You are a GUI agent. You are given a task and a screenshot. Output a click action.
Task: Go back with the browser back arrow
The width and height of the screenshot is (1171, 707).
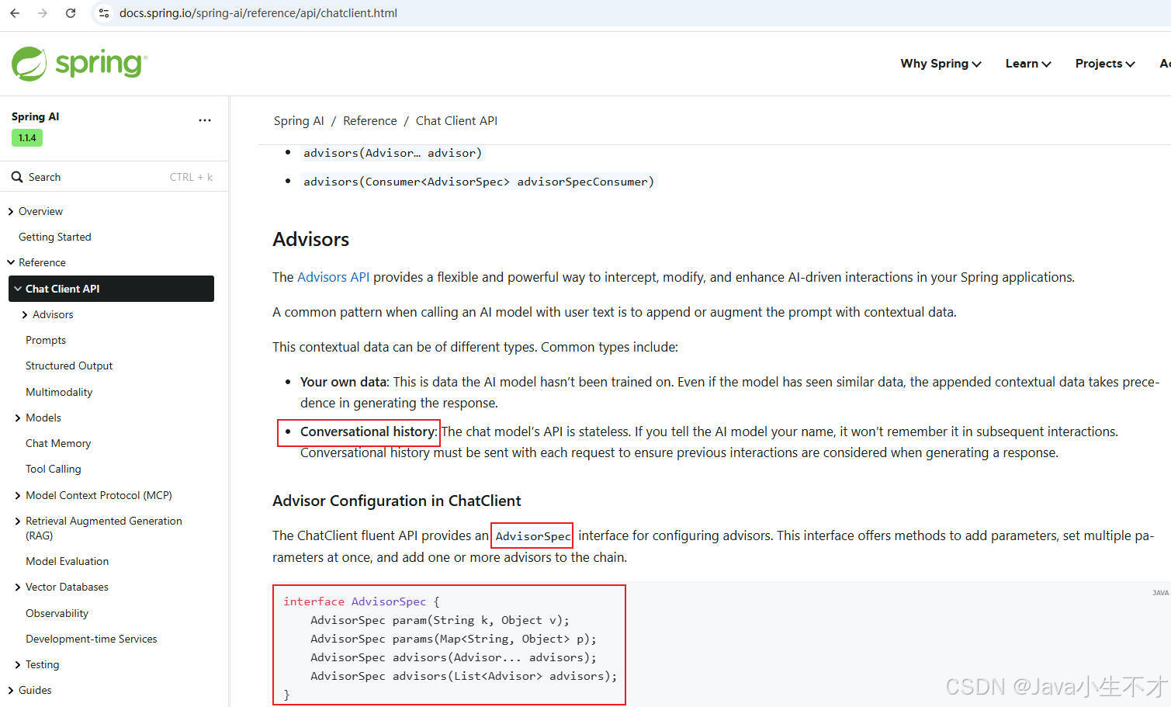pyautogui.click(x=15, y=13)
